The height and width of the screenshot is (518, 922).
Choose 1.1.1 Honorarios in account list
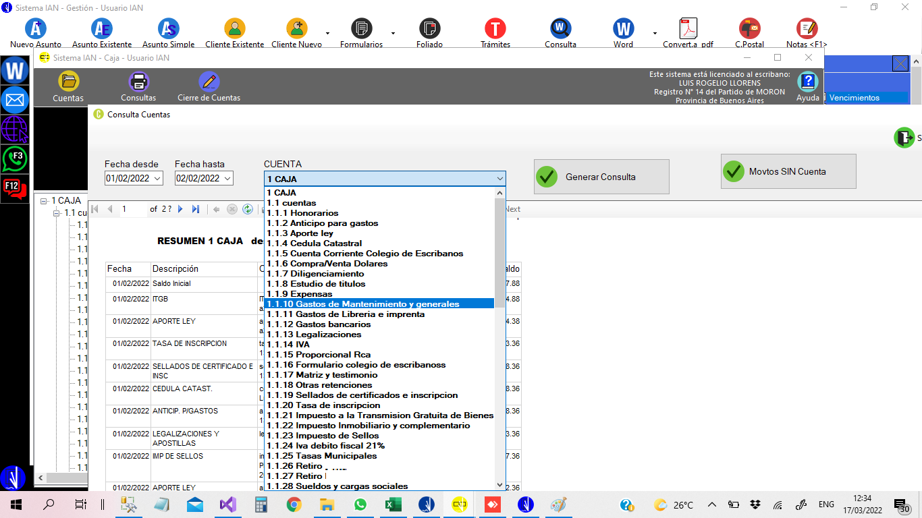[x=302, y=213]
